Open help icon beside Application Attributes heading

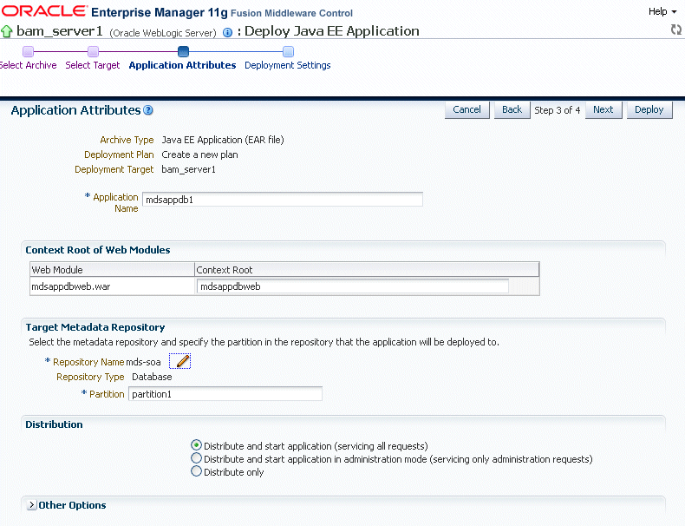point(148,110)
